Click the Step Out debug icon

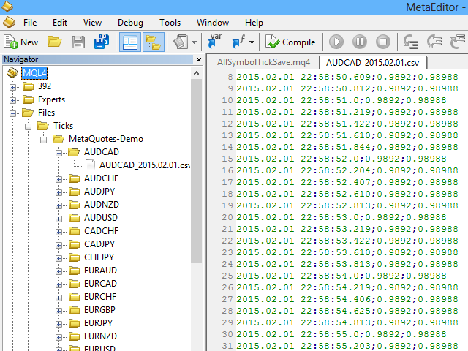click(458, 42)
